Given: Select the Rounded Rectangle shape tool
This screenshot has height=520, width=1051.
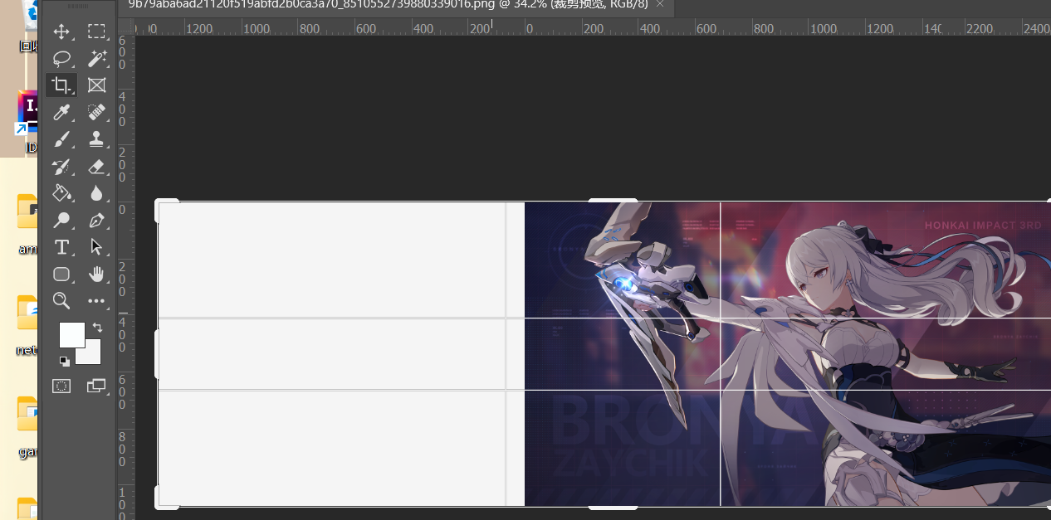Looking at the screenshot, I should point(61,274).
